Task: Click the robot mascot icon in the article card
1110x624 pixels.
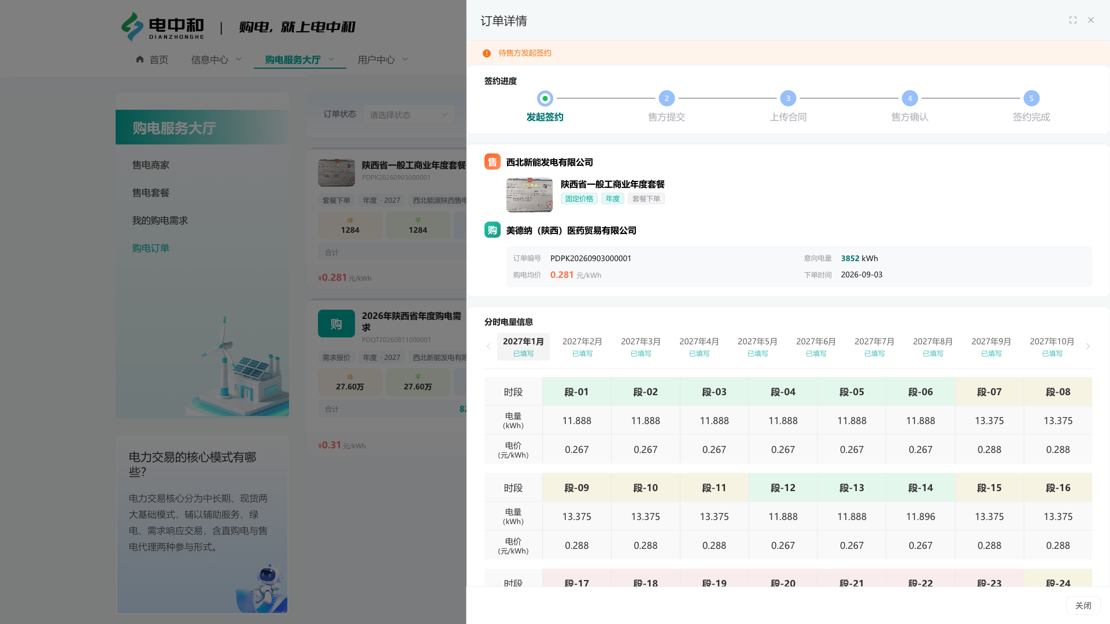Action: [x=262, y=588]
